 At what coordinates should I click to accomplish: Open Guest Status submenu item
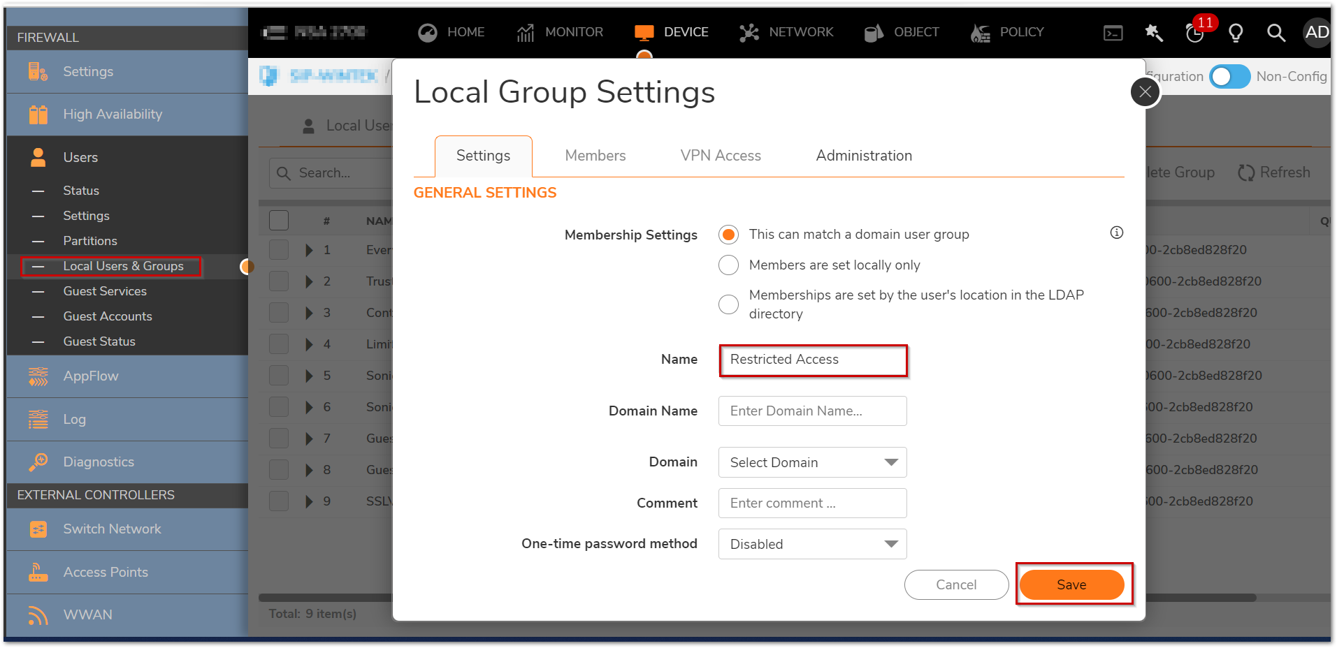click(99, 341)
